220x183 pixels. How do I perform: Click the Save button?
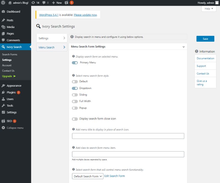pyautogui.click(x=205, y=39)
